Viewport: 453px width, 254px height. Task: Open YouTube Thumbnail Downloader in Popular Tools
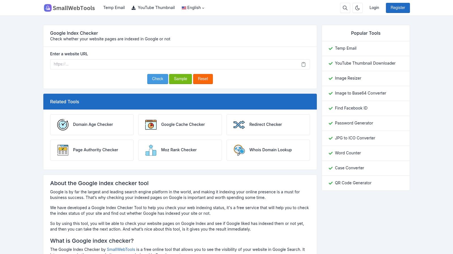point(366,63)
